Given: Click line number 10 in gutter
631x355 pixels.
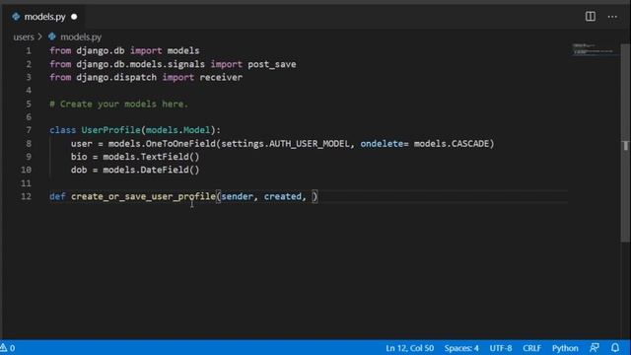Looking at the screenshot, I should (x=27, y=170).
